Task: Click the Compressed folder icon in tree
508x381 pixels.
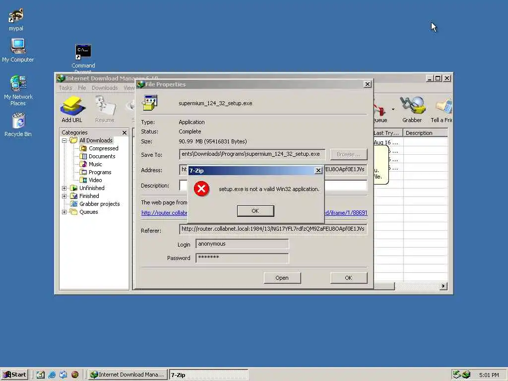Action: pyautogui.click(x=83, y=148)
